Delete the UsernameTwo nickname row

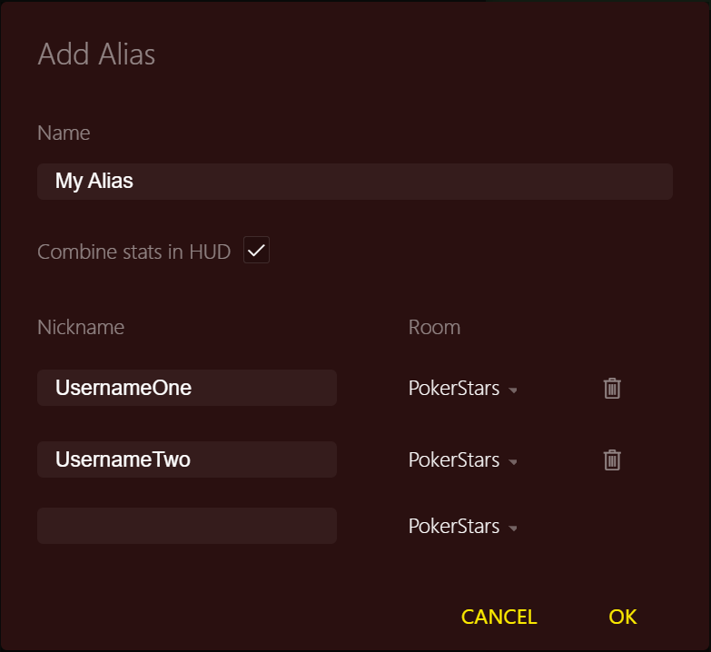(612, 459)
